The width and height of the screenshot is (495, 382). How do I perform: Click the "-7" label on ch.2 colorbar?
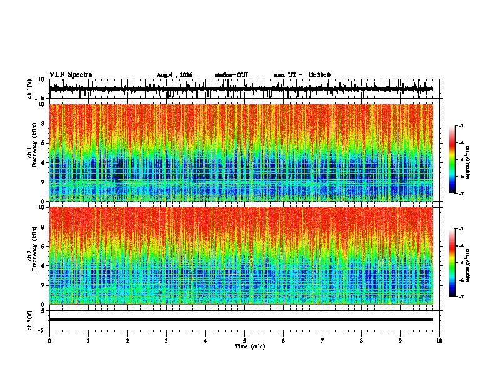click(x=461, y=297)
